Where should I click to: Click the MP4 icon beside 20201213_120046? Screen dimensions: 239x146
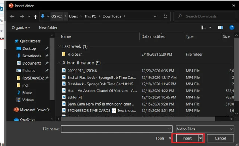[x=64, y=71]
